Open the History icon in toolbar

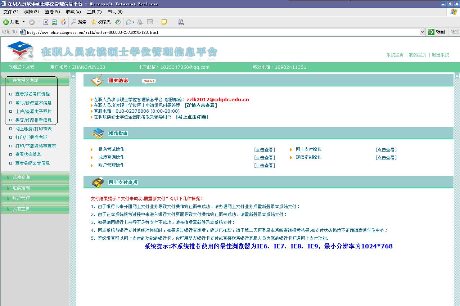coord(118,22)
